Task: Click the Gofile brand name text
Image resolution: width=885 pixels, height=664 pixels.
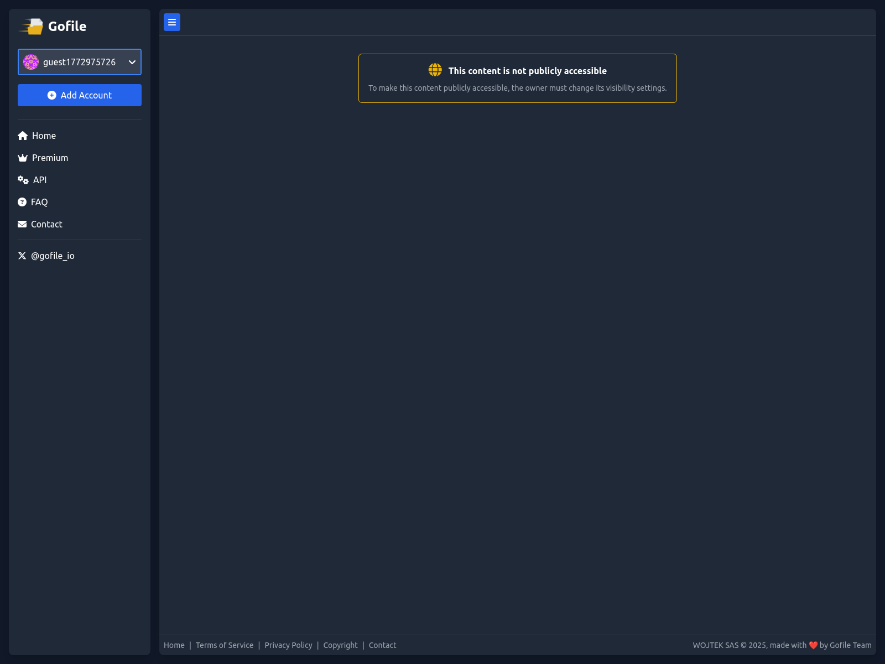Action: [67, 27]
